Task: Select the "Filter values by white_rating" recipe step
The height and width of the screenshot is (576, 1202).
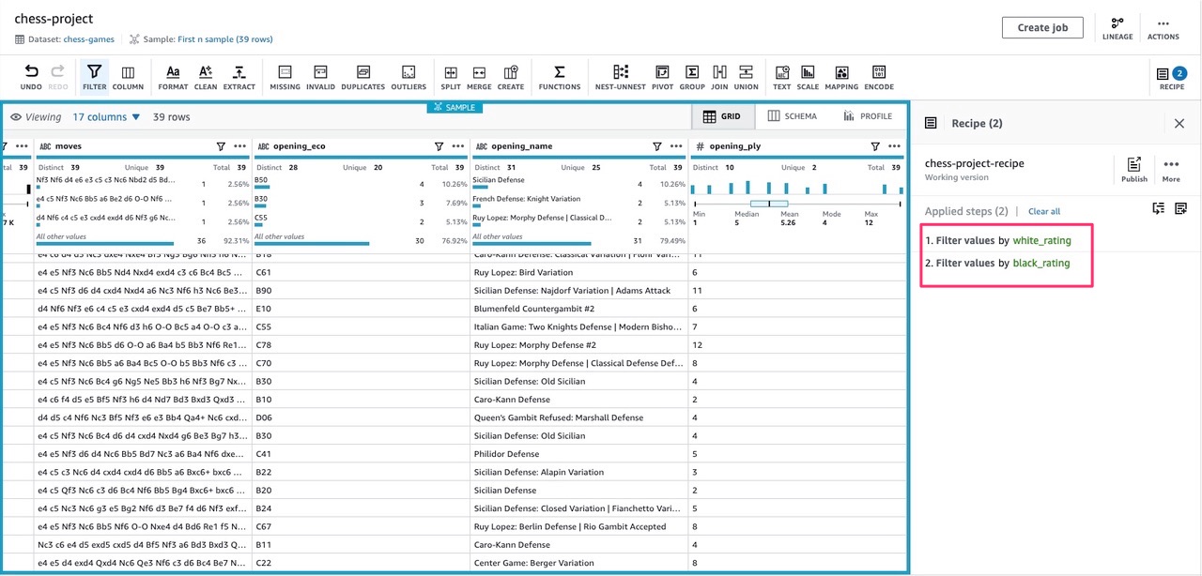Action: (1001, 240)
